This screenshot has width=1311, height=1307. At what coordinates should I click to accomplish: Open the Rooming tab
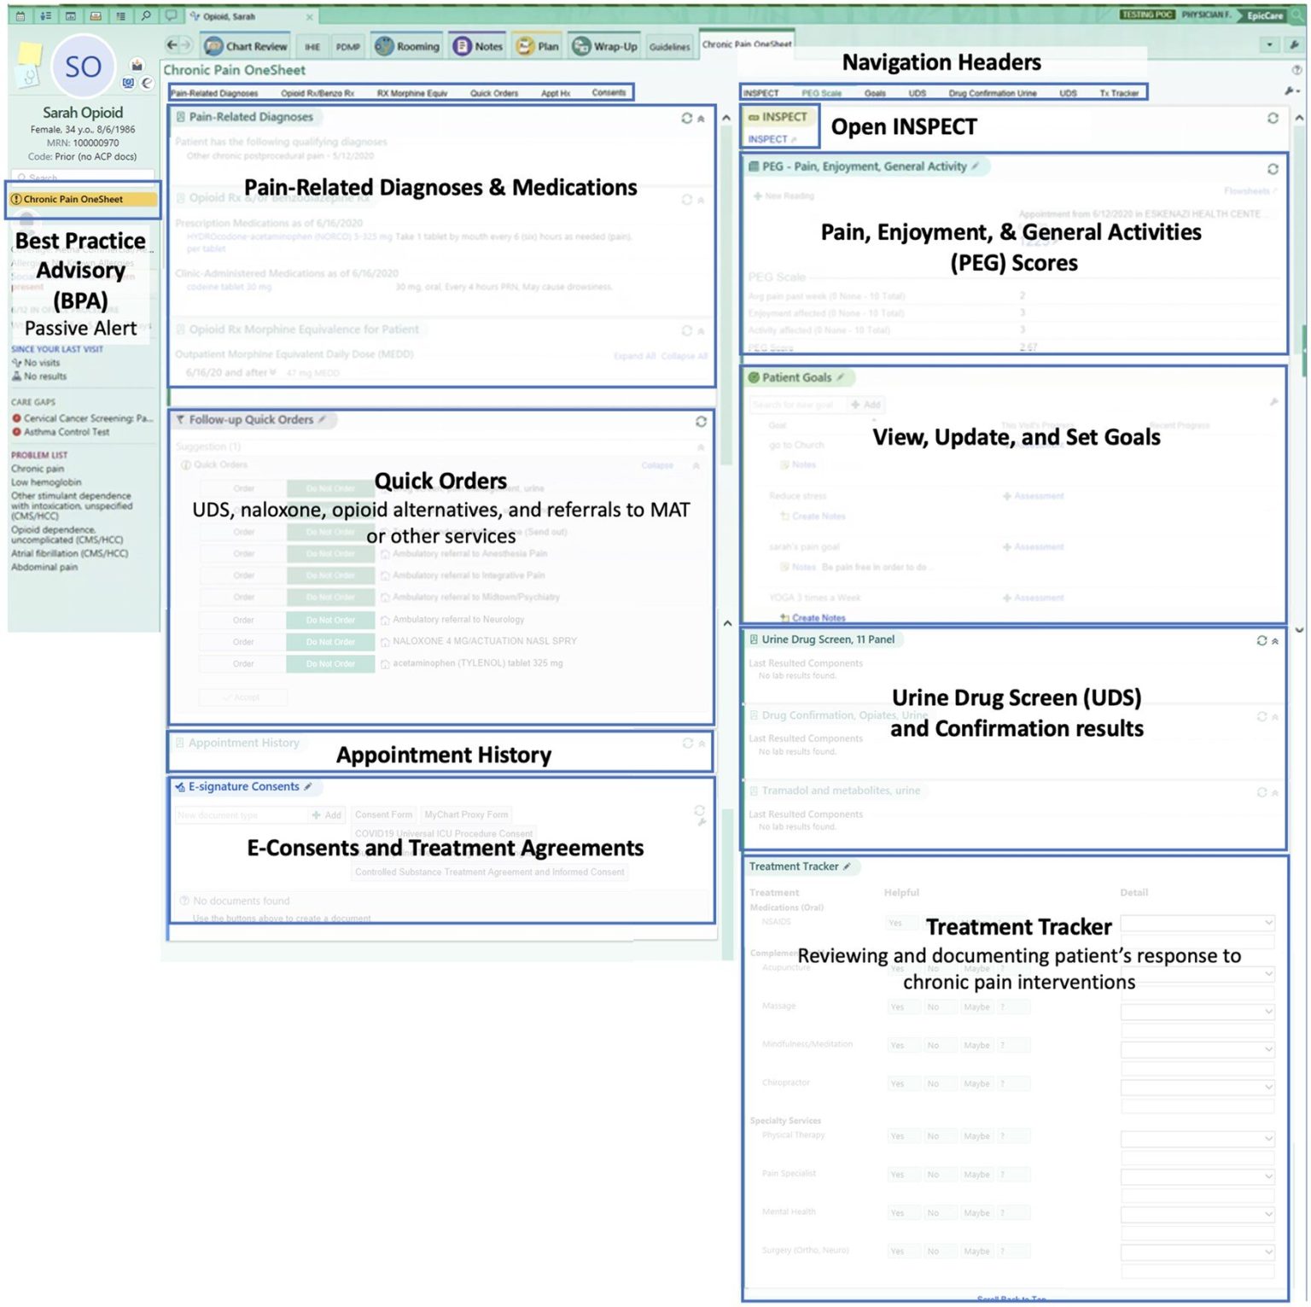point(408,46)
